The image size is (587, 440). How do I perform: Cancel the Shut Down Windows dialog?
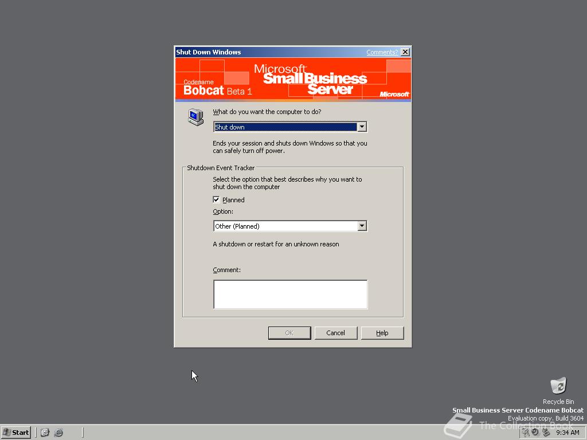tap(335, 333)
